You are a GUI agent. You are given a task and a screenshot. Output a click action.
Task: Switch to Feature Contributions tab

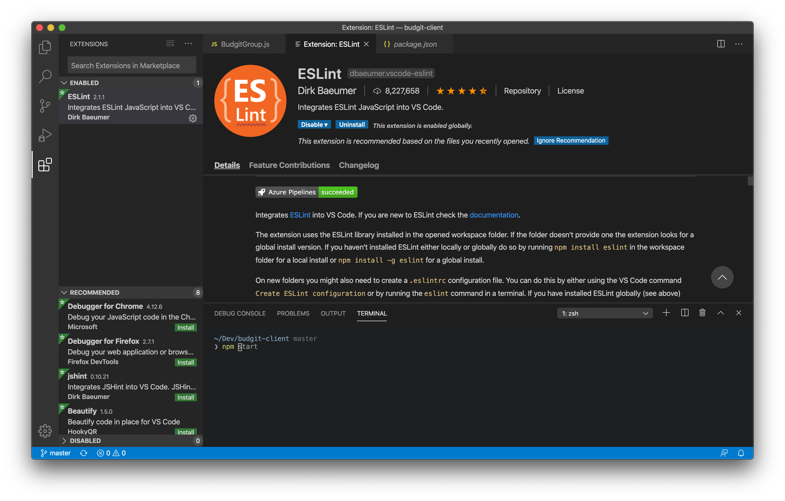coord(289,165)
